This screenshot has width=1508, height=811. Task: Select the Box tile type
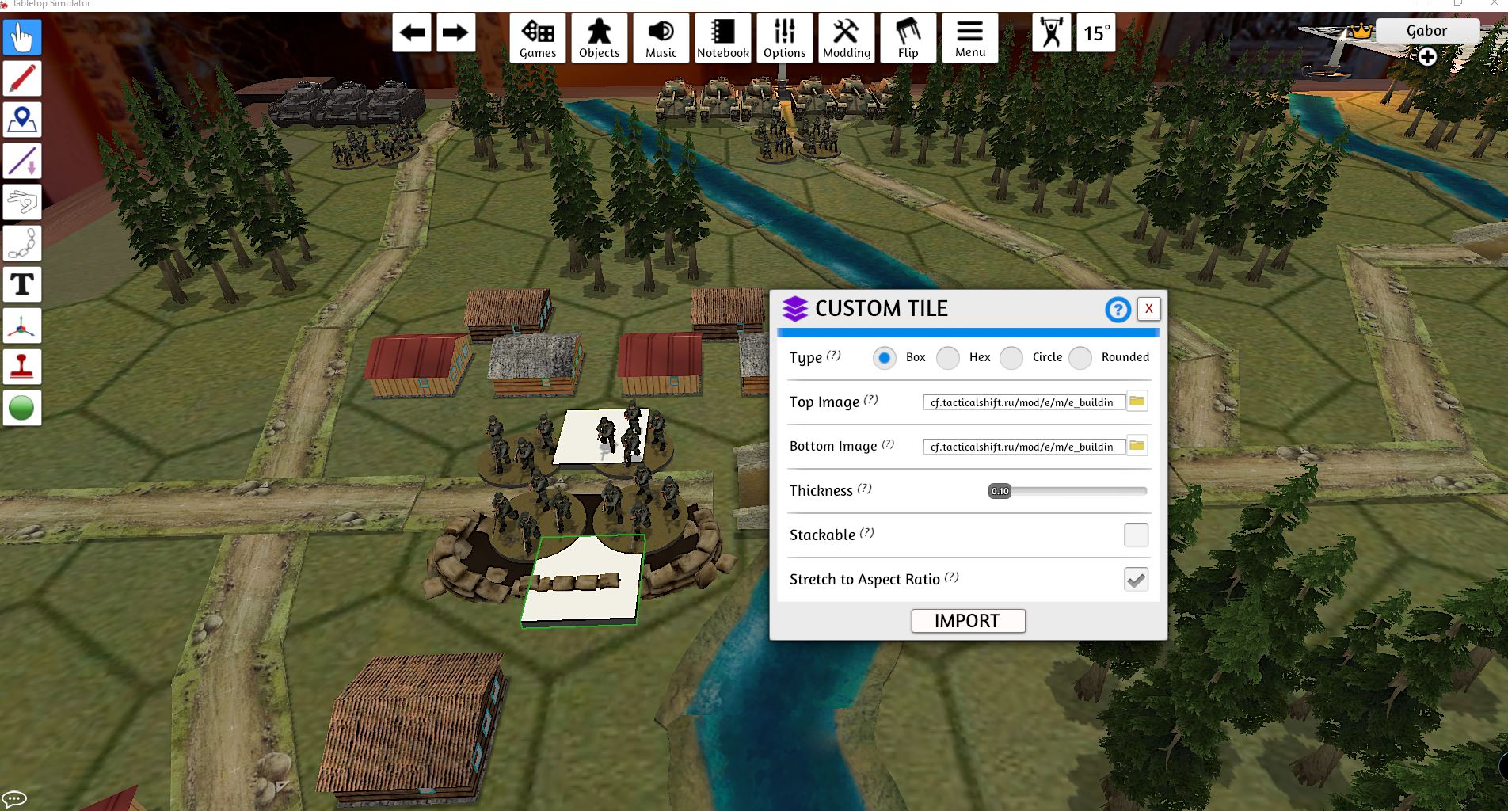click(x=885, y=358)
